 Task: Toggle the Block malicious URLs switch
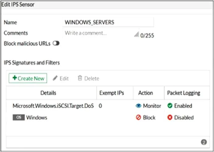(56, 43)
